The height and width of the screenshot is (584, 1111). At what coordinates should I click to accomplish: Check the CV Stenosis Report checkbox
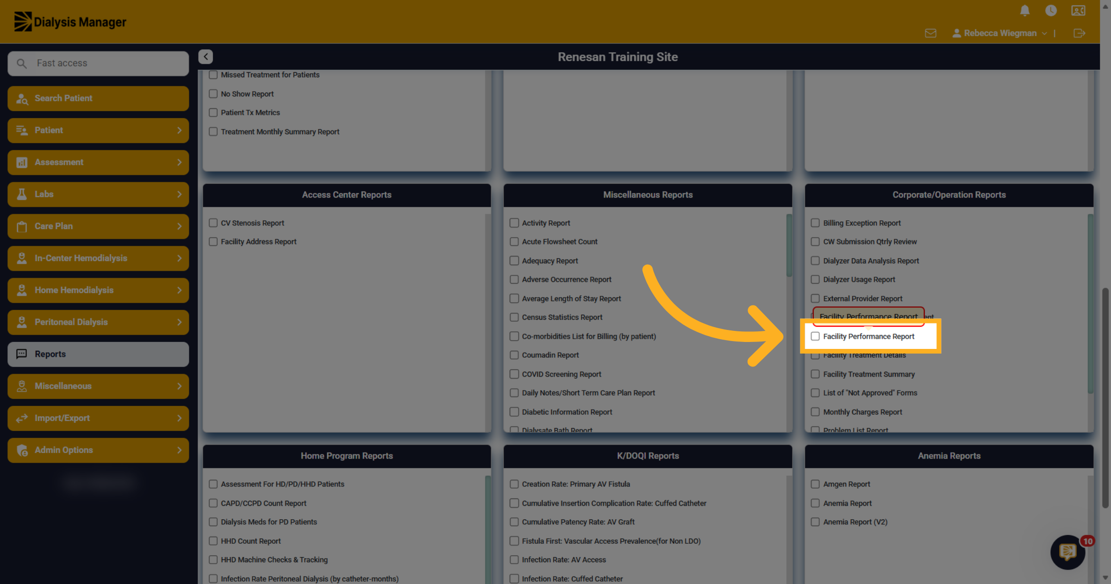point(213,223)
